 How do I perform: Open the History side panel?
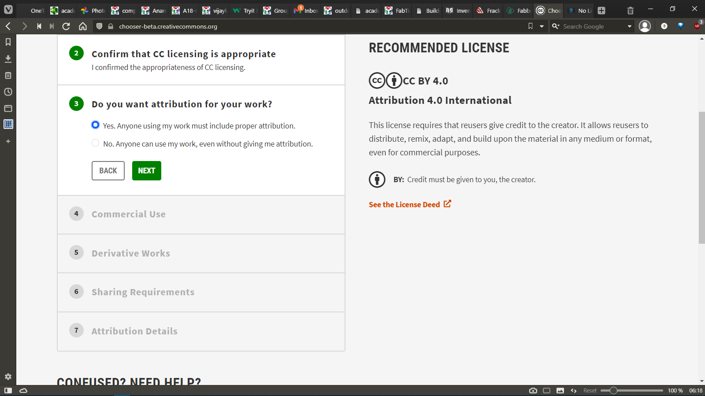pyautogui.click(x=8, y=92)
